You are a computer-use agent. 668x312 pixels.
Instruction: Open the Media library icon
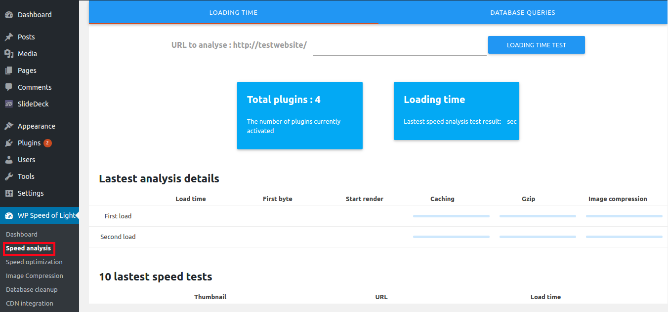10,53
